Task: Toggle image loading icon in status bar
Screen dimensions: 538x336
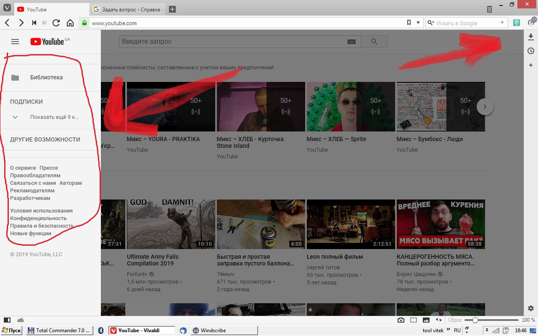Action: (426, 320)
